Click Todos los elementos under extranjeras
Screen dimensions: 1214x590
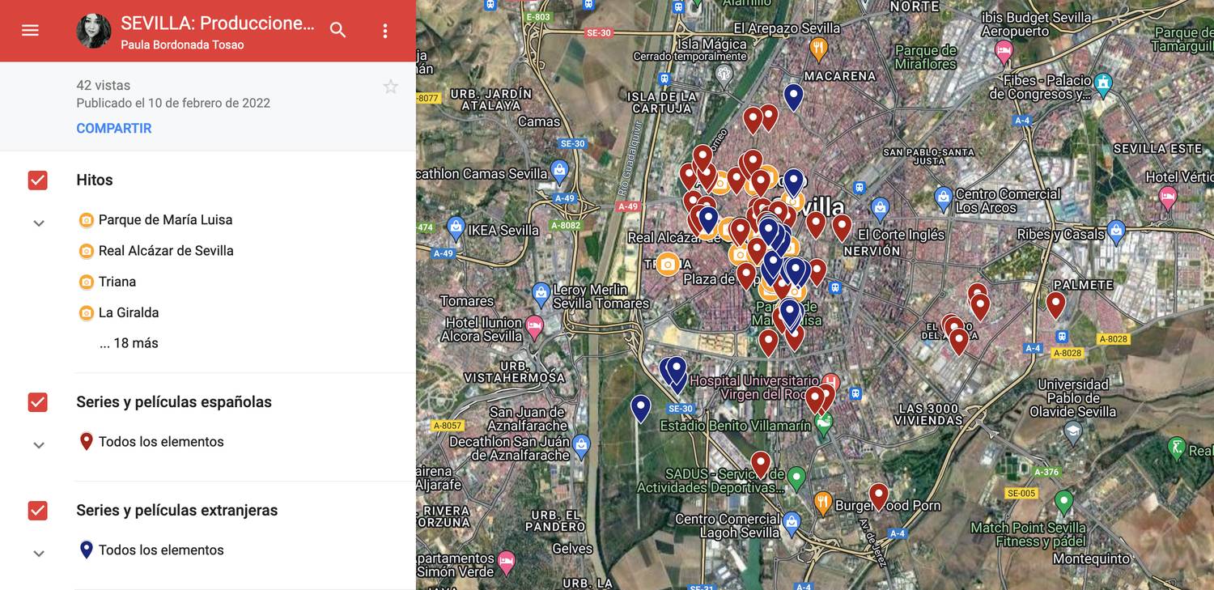pos(161,550)
